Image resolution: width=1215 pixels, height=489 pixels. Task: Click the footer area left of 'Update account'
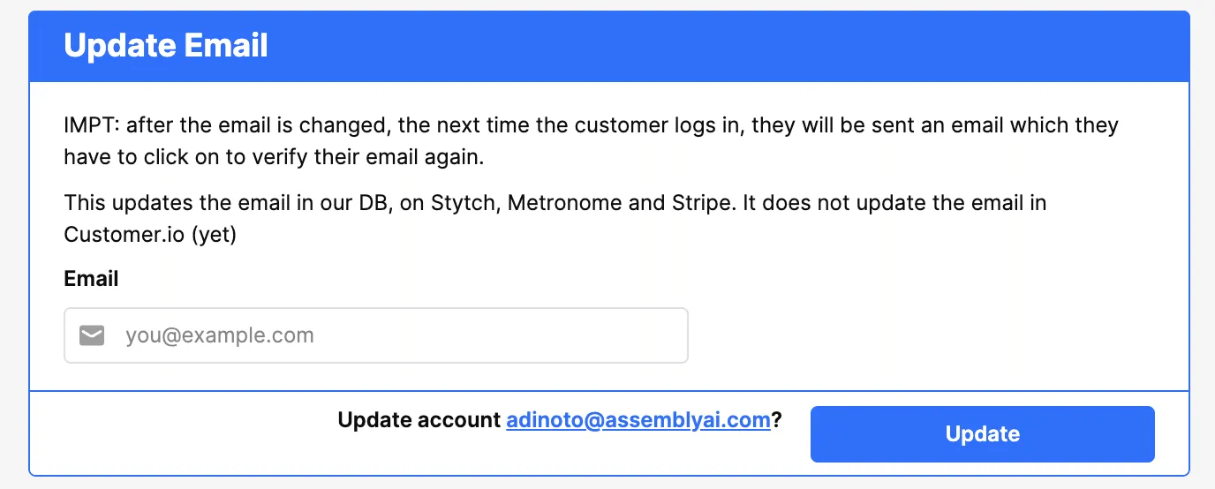tap(177, 433)
